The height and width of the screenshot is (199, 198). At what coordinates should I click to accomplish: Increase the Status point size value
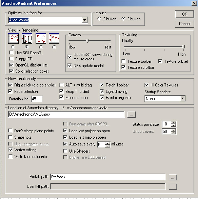tap(173, 123)
